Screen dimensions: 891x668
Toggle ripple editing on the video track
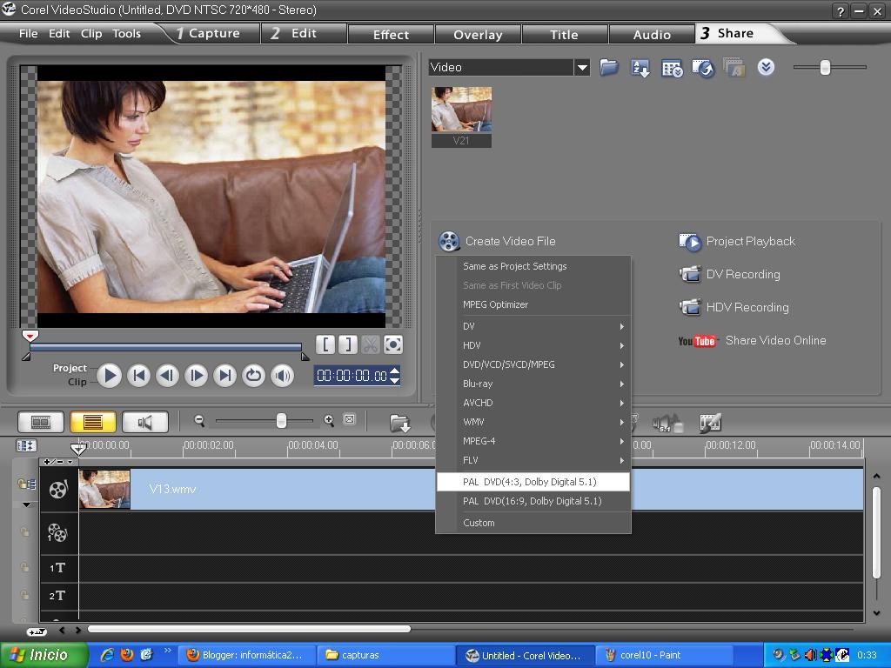[x=27, y=484]
